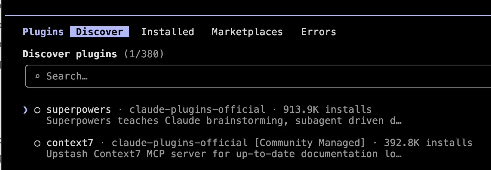Click the magnifier icon in the search box
This screenshot has width=491, height=170.
coord(37,77)
